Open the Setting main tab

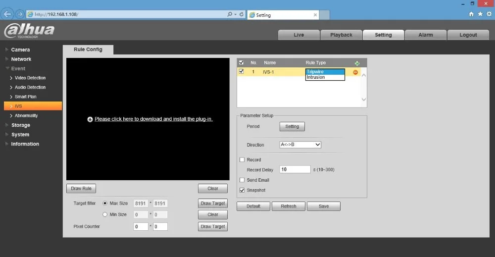(383, 35)
